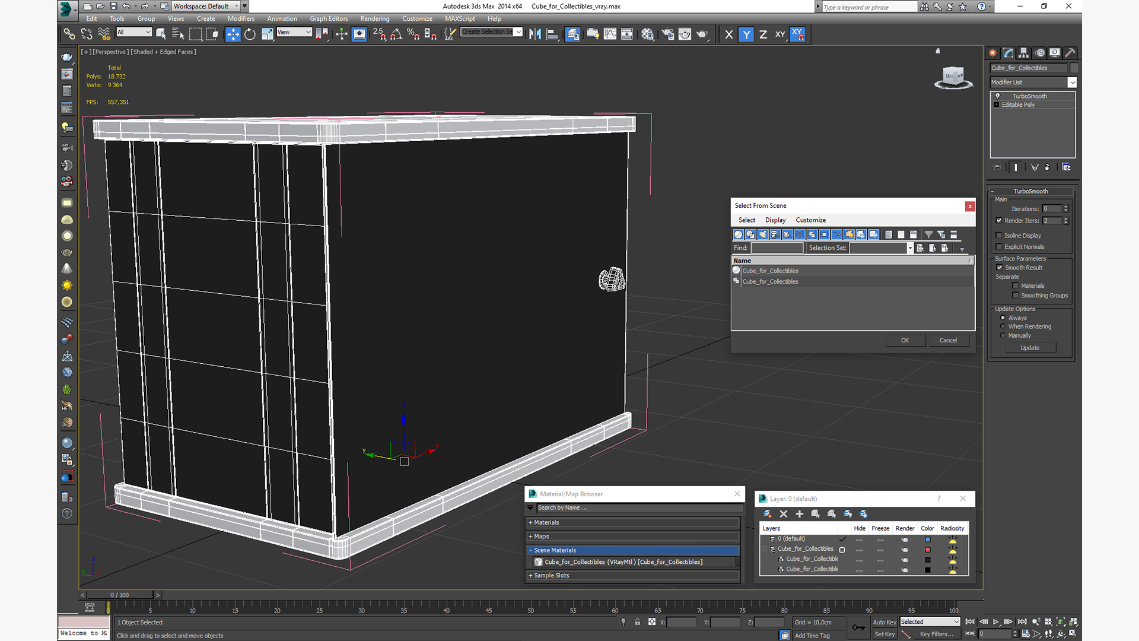Click Add Selected Objects plus icon in Layer dialog
The image size is (1139, 641).
click(800, 514)
